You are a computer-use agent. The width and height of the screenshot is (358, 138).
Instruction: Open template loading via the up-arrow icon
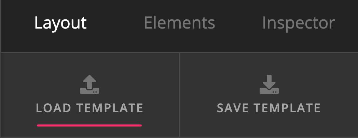click(x=89, y=84)
